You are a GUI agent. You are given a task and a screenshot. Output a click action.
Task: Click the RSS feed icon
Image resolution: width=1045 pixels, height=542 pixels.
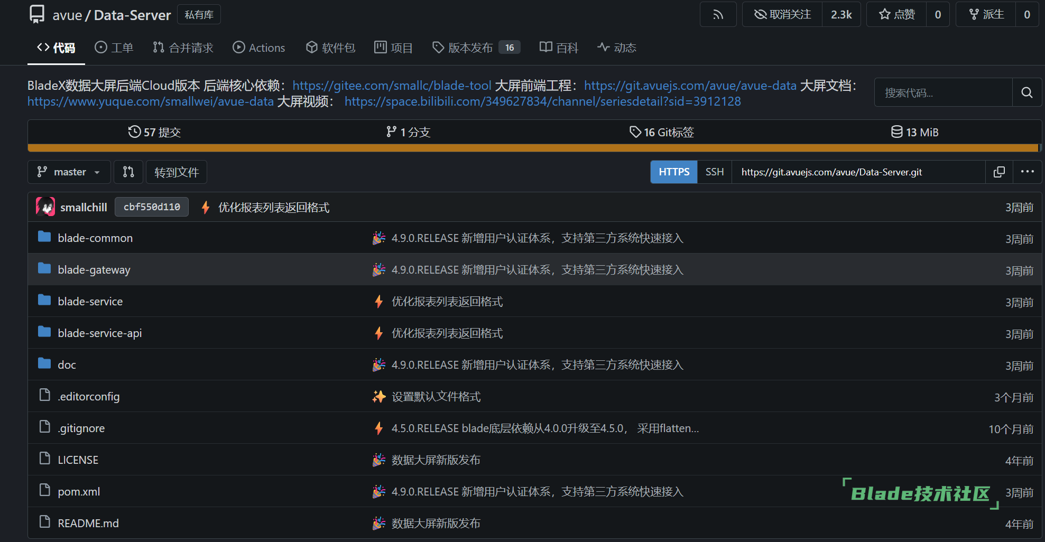(718, 15)
